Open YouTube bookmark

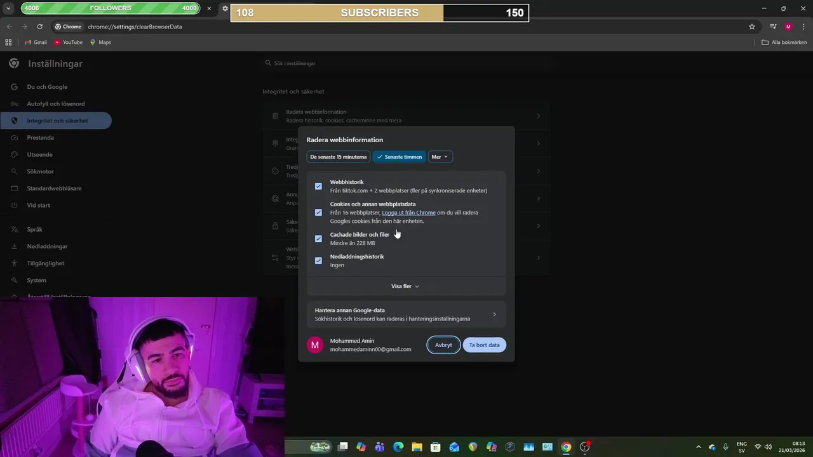[68, 43]
